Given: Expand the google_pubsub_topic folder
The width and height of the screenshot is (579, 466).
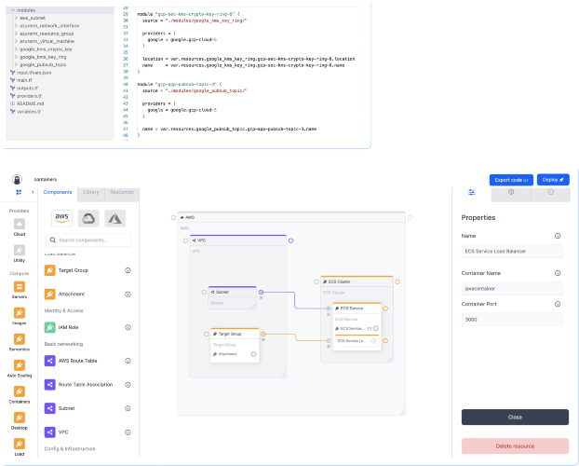Looking at the screenshot, I should tap(16, 64).
